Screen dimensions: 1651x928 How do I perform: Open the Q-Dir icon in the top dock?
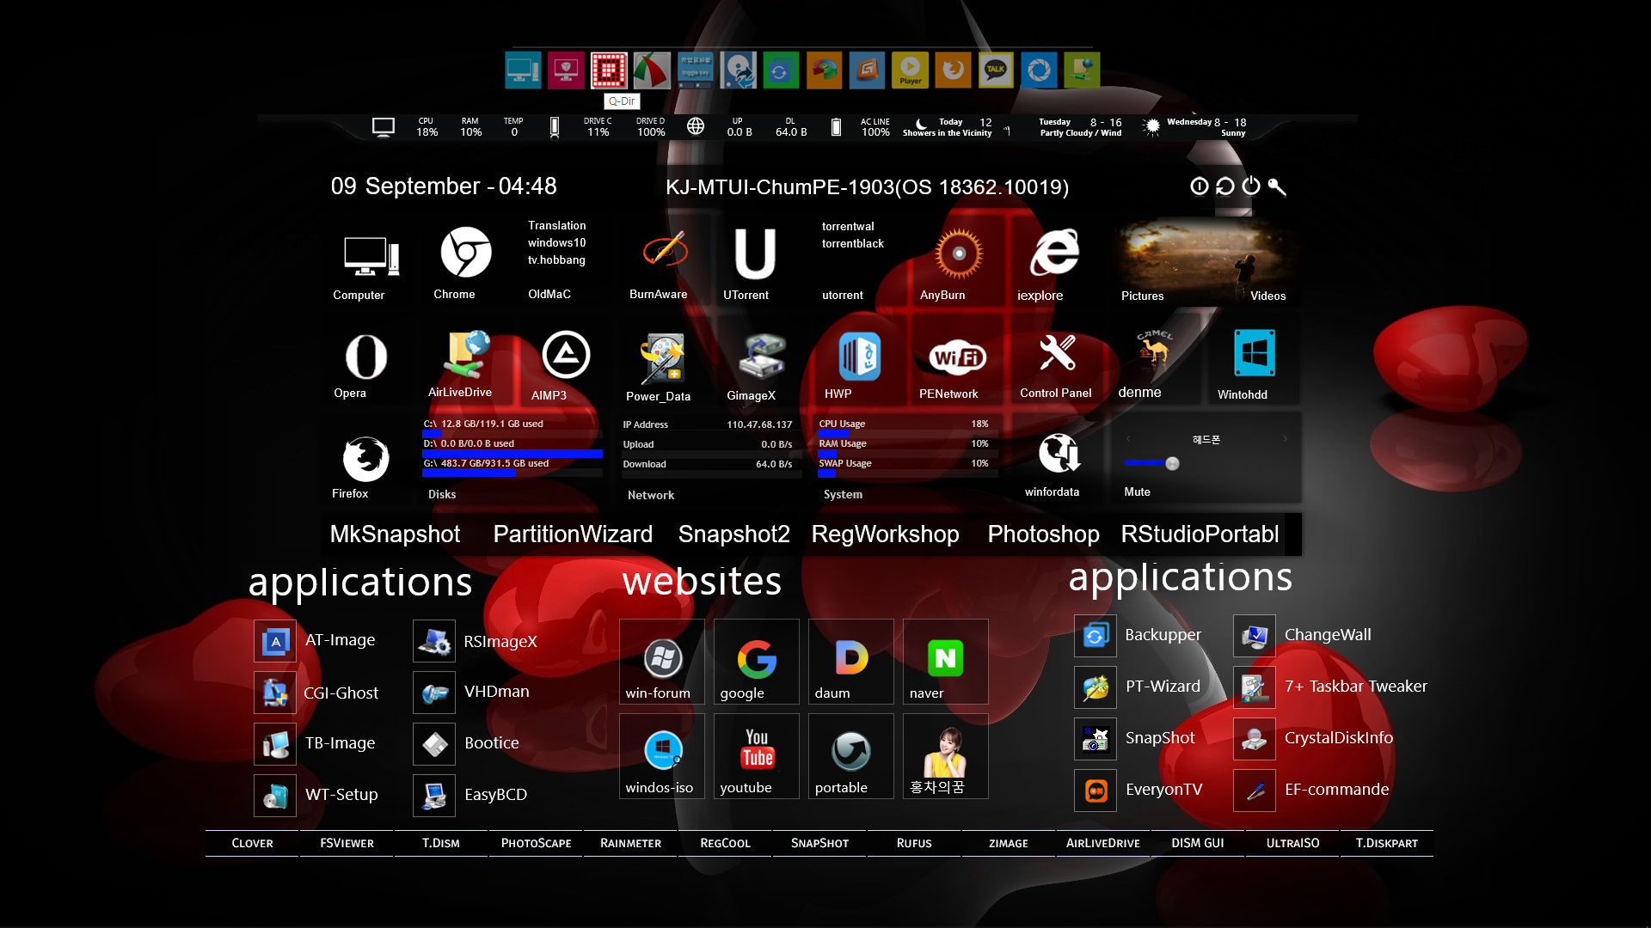(x=609, y=70)
